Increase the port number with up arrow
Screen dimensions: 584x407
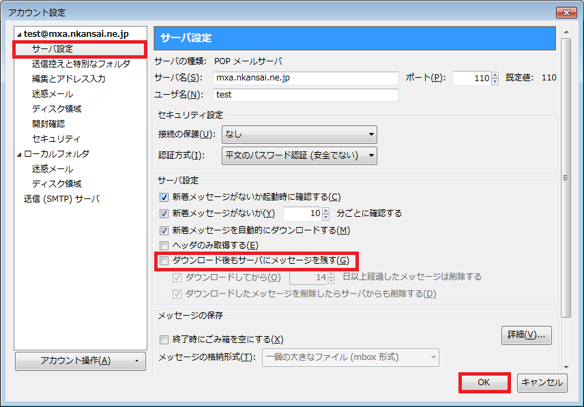pos(495,75)
